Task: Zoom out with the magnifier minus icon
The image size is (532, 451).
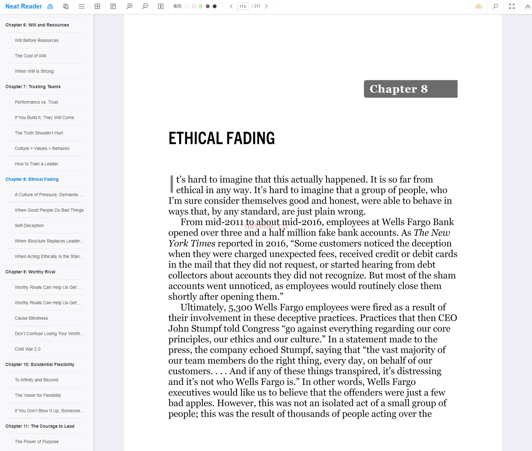Action: [145, 6]
